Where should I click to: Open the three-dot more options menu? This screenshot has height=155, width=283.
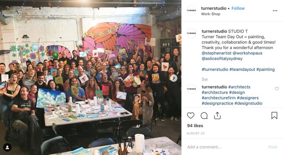pyautogui.click(x=275, y=11)
